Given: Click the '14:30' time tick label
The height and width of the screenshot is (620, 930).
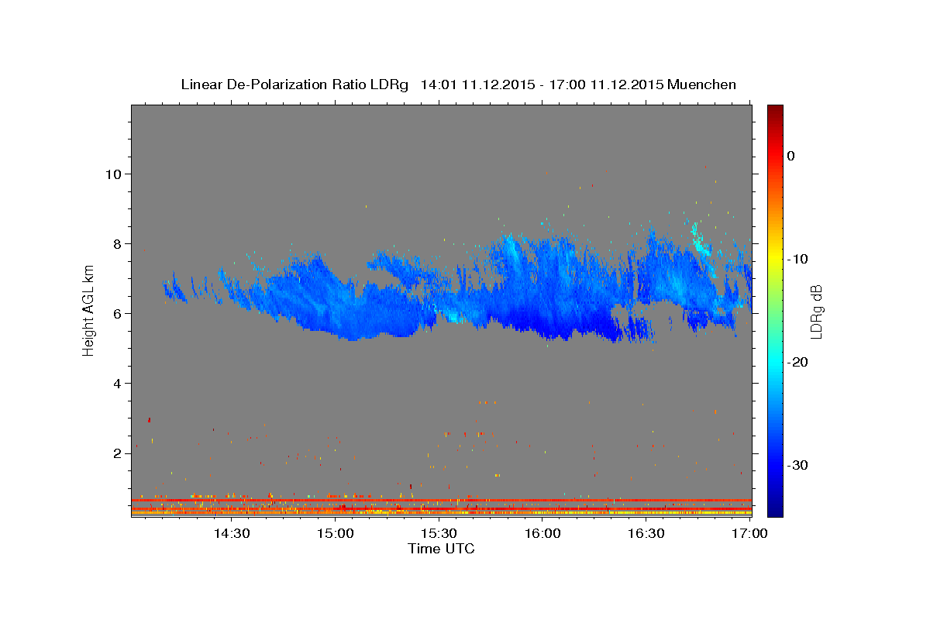Looking at the screenshot, I should 231,533.
